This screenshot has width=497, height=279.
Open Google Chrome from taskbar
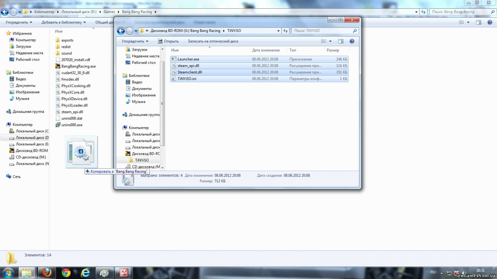[x=66, y=273]
